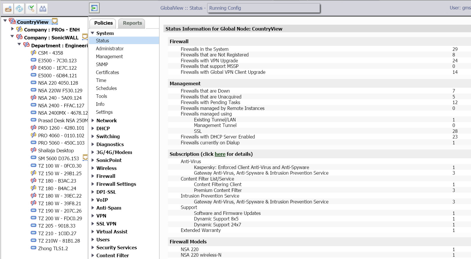Click the network port icon beside Company SonicWALL

[x=85, y=37]
